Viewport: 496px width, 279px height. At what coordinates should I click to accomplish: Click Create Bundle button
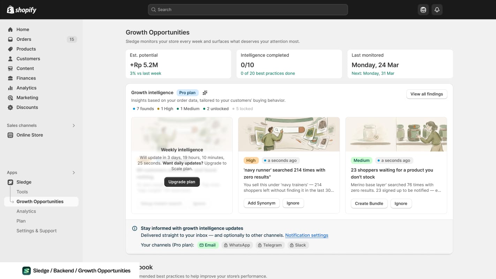(369, 204)
